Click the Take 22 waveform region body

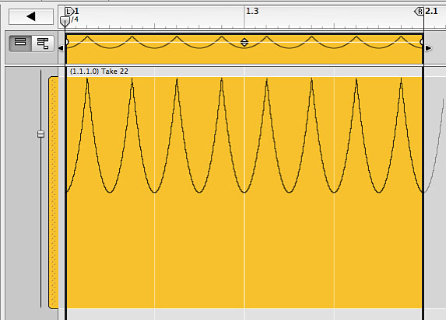pos(244,192)
